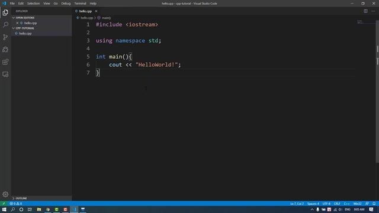Open Cortana from the taskbar
The height and width of the screenshot is (213, 379).
coord(21,209)
